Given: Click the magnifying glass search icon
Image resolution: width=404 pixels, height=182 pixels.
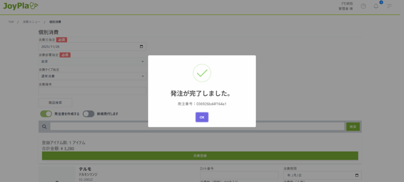Looking at the screenshot, I should [x=44, y=127].
